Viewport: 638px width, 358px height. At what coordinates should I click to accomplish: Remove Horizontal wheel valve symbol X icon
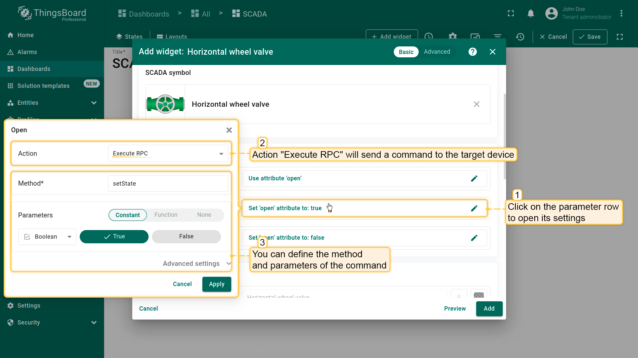click(477, 104)
